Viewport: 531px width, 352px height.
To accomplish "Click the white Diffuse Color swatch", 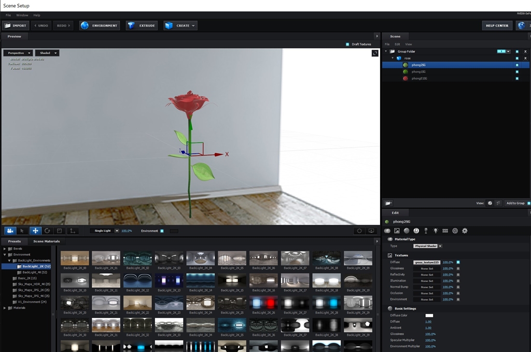I will 429,315.
